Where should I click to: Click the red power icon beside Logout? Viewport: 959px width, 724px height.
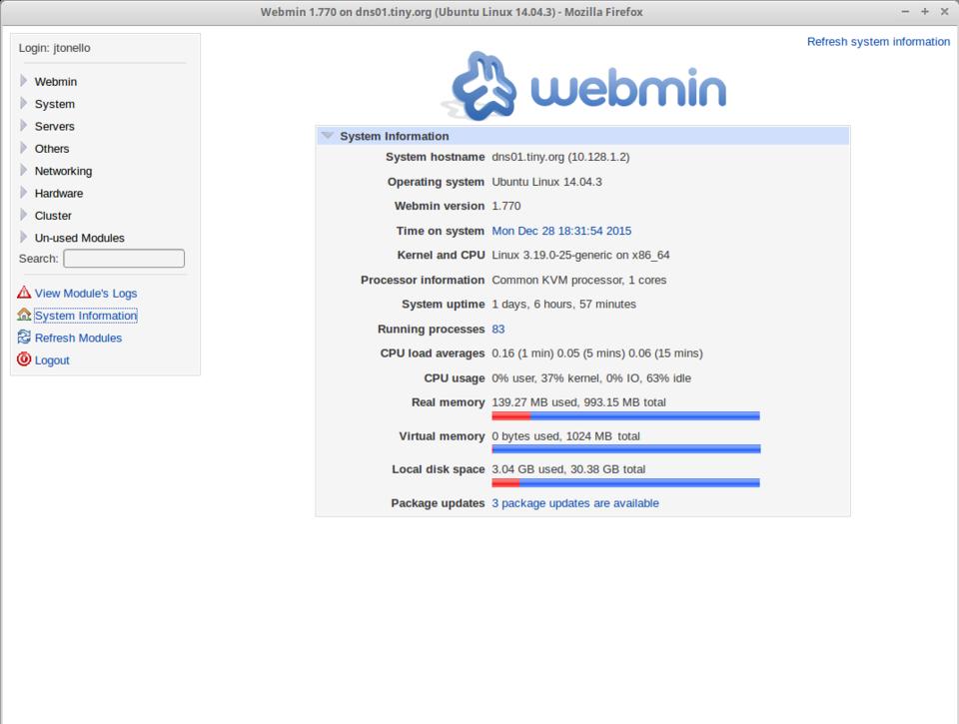tap(24, 360)
